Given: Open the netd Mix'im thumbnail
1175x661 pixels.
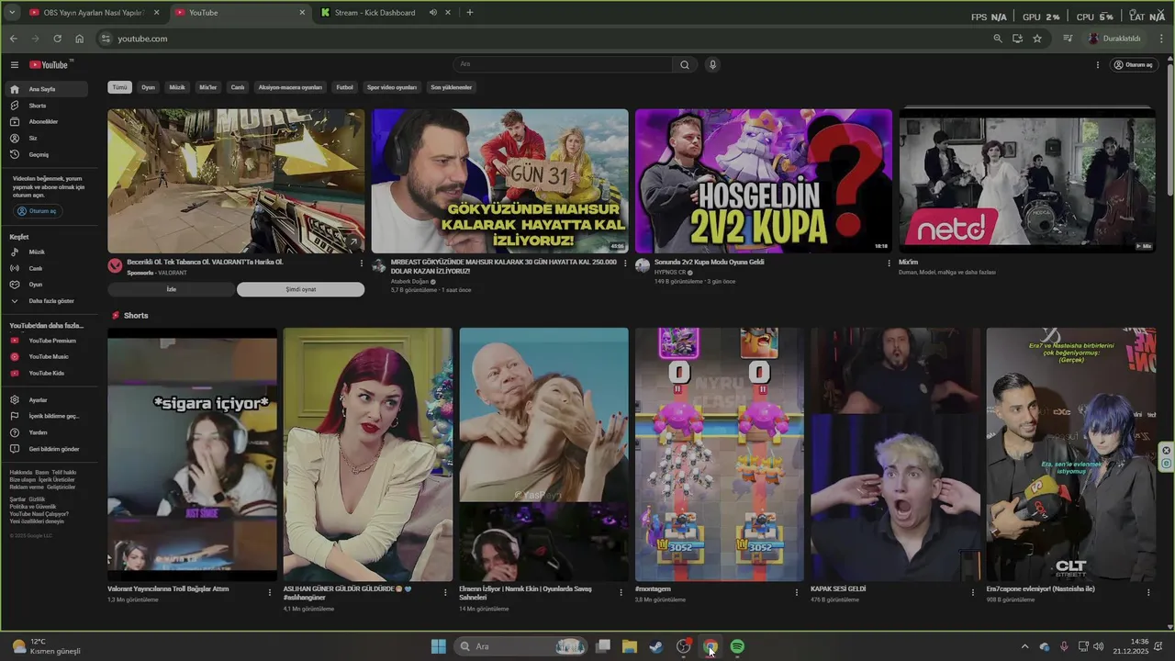Looking at the screenshot, I should 1027,181.
